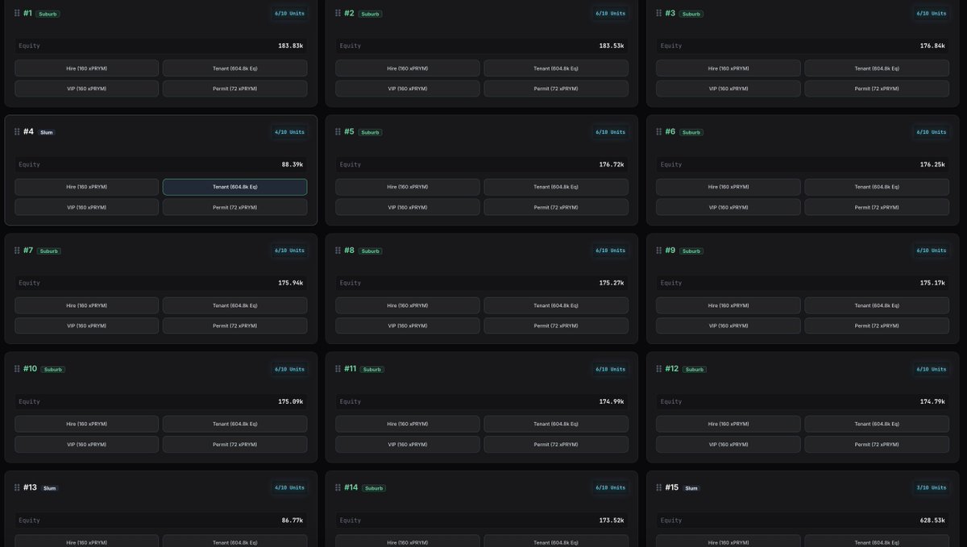Click the drag handle on card #13

(17, 487)
